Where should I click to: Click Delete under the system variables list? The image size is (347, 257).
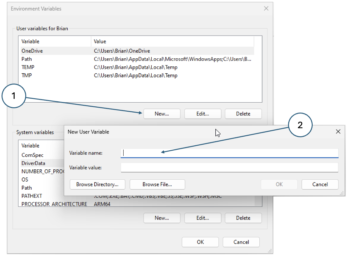pyautogui.click(x=243, y=218)
